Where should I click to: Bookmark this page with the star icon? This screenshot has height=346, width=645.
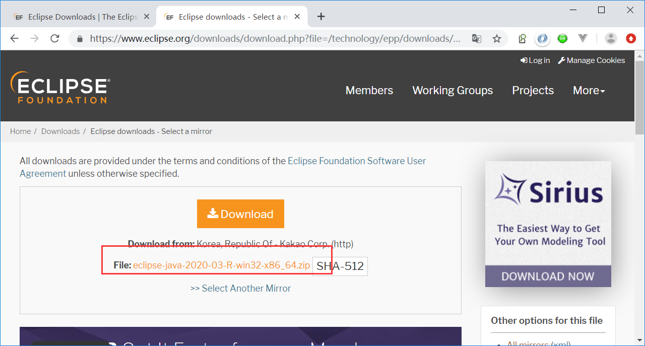tap(497, 39)
